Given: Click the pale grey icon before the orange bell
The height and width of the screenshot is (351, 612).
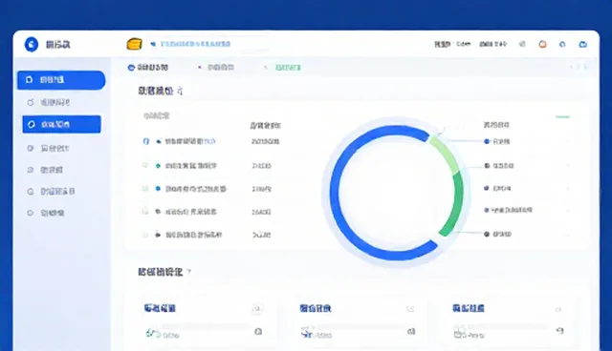Looking at the screenshot, I should (522, 44).
